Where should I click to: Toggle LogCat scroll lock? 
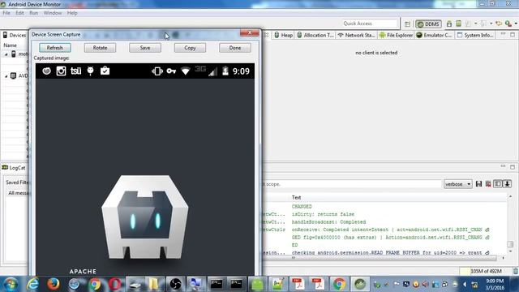(507, 184)
